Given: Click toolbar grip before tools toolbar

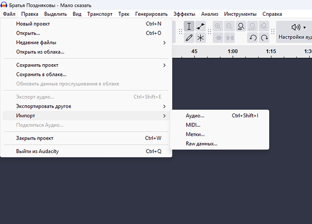Looking at the screenshot, I should [180, 32].
